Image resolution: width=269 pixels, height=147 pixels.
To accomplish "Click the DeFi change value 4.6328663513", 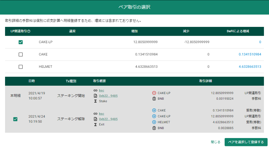I will pyautogui.click(x=250, y=67).
